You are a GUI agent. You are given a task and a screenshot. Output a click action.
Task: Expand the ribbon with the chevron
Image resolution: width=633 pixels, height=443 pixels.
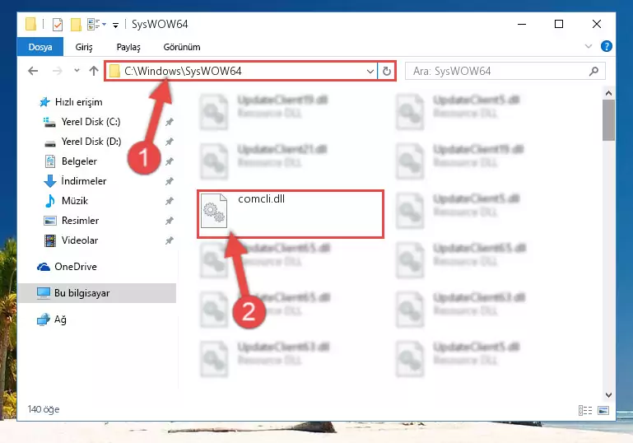pos(589,46)
